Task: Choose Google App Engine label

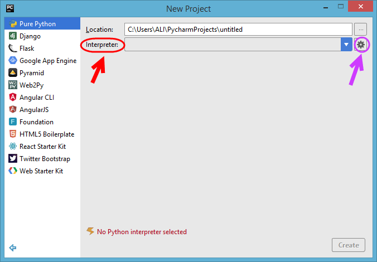Action: click(48, 61)
